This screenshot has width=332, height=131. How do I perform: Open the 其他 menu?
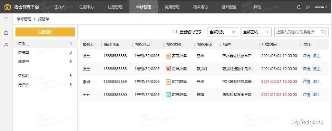(x=257, y=7)
